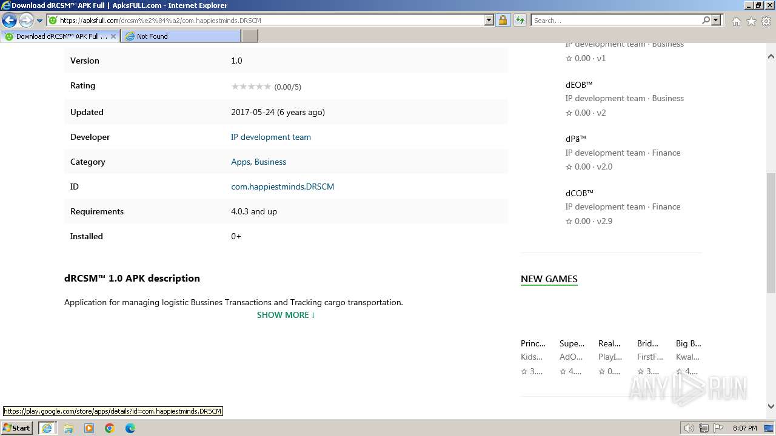
Task: Launch Google Chrome from taskbar
Action: [110, 428]
